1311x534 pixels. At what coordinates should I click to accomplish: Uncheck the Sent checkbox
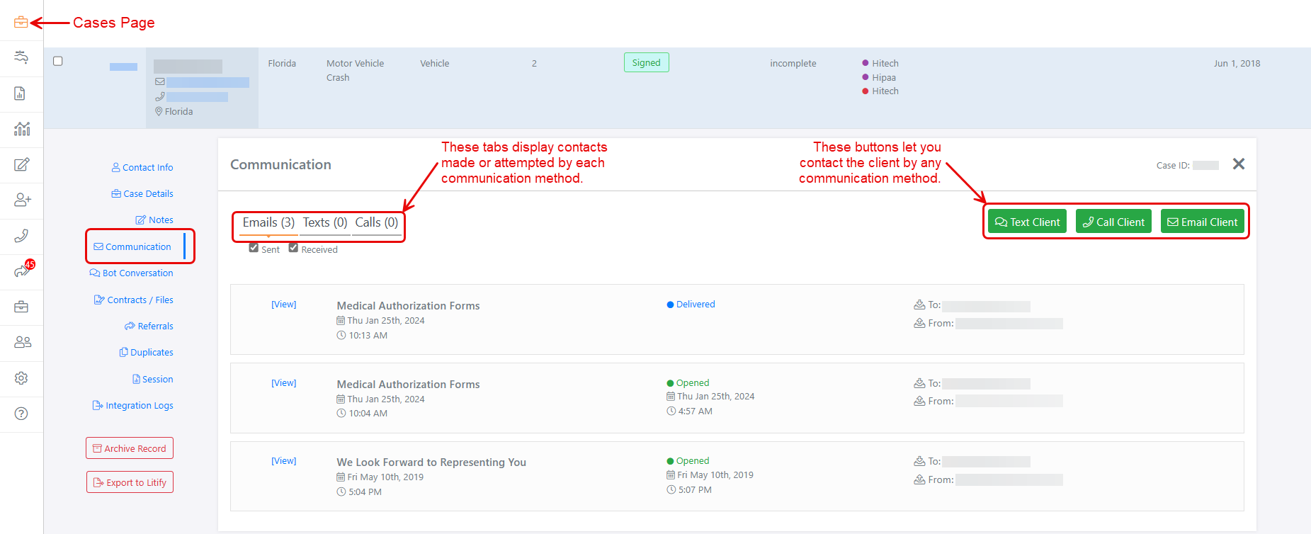254,248
